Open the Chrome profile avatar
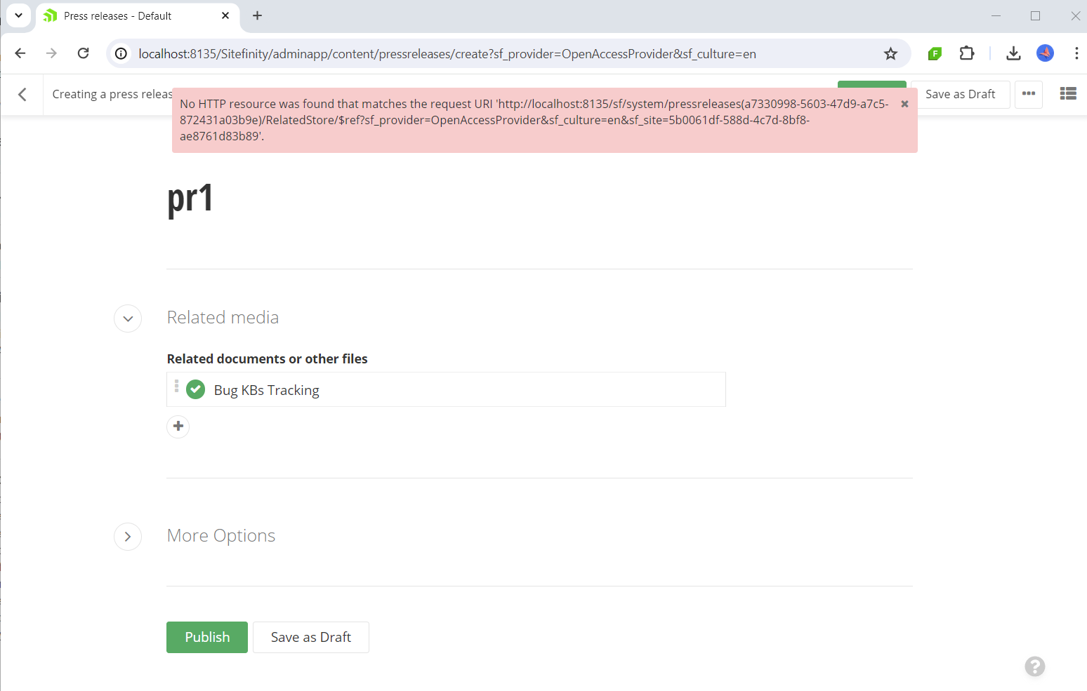This screenshot has width=1087, height=691. 1045,53
